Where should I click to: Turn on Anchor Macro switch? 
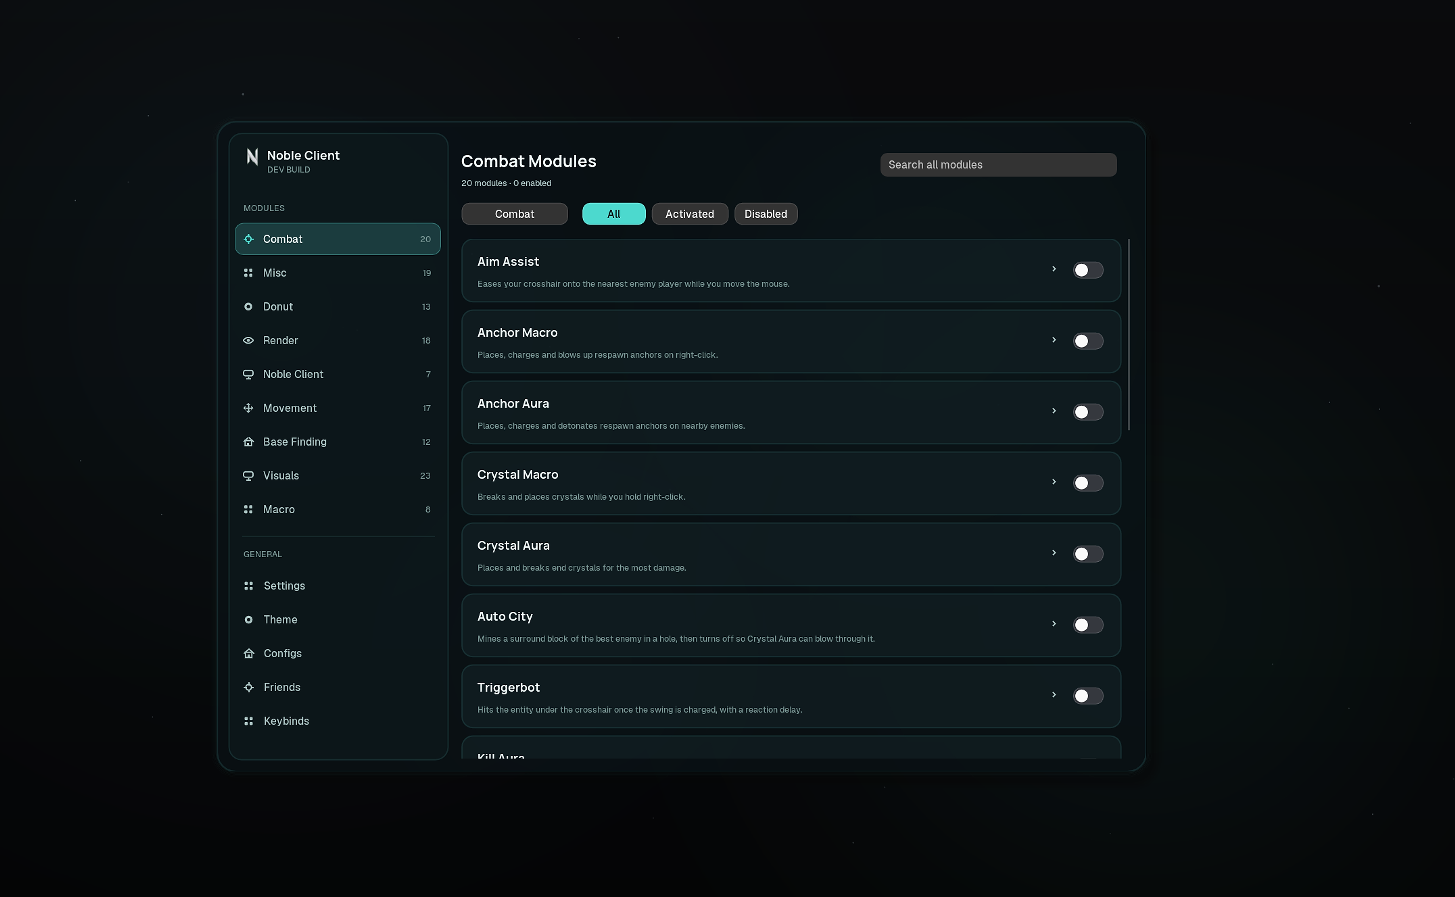[1088, 341]
